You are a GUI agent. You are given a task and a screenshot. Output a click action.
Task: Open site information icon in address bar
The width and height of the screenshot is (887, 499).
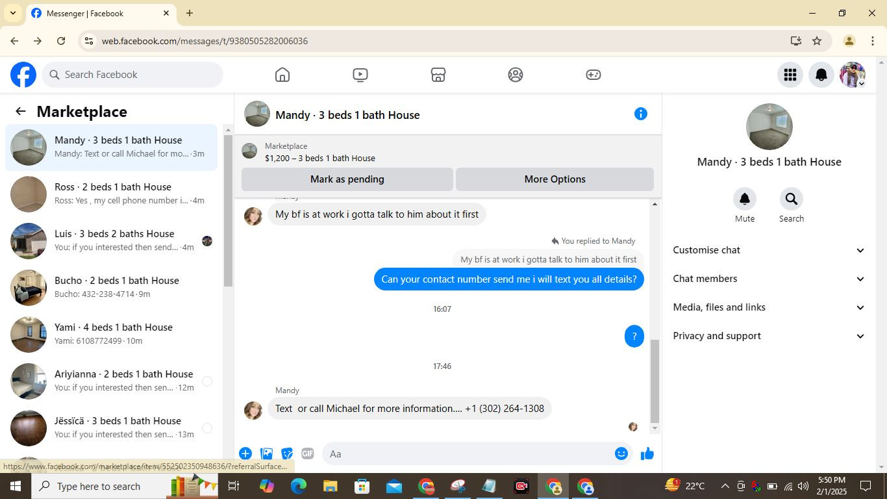click(x=89, y=41)
